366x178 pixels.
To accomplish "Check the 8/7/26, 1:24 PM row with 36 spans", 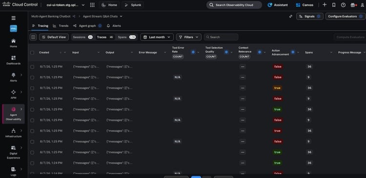I will point(32,163).
